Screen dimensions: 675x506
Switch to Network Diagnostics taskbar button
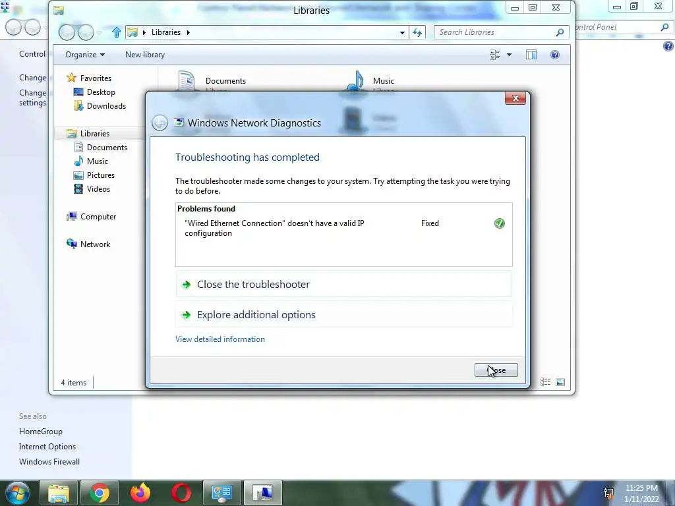coord(263,493)
